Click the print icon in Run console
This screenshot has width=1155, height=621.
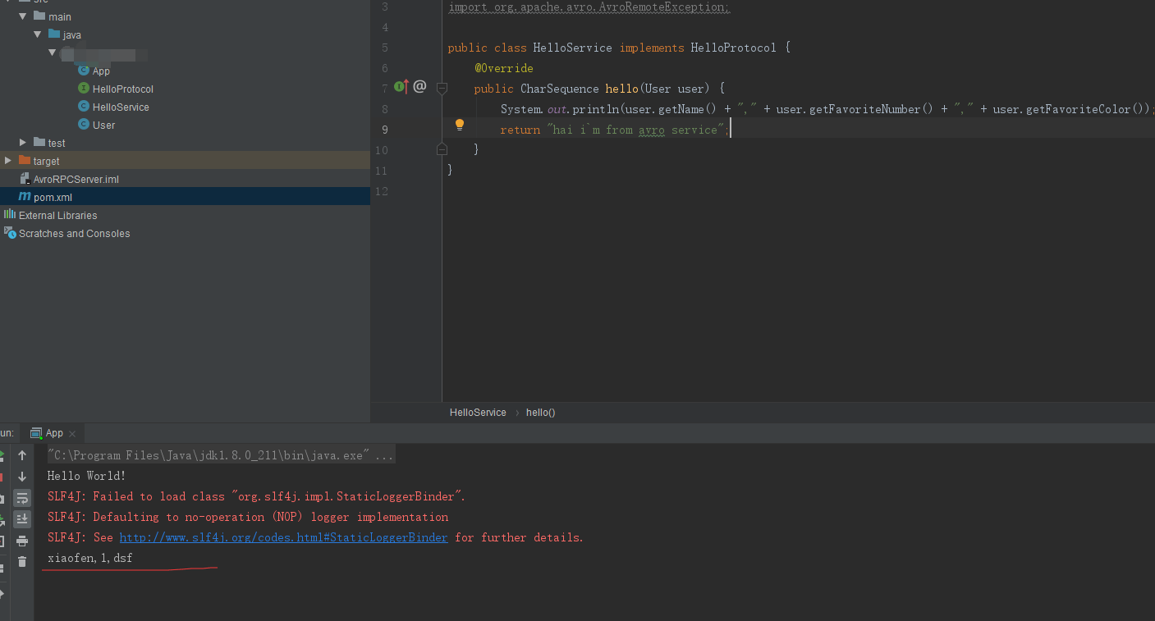point(22,541)
